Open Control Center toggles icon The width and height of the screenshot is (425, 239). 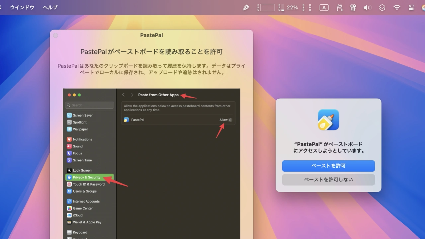[412, 7]
